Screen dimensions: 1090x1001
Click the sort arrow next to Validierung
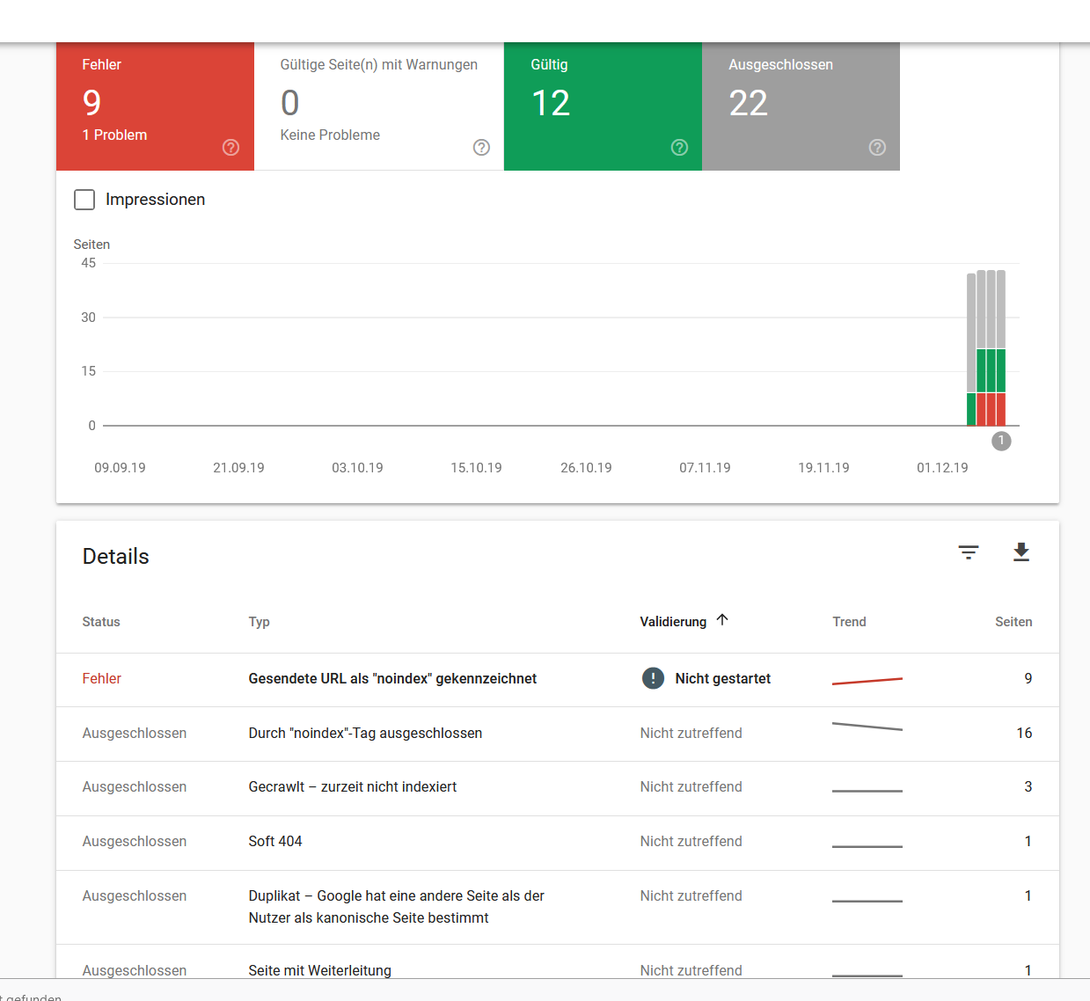(x=722, y=620)
